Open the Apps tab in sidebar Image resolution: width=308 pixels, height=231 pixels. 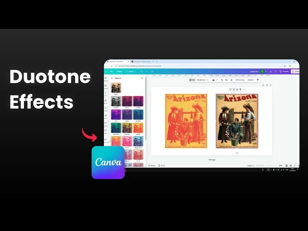click(x=106, y=131)
